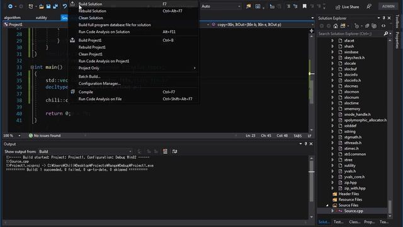Click the Solution Explorer Home icon
The image size is (403, 227).
[336, 26]
